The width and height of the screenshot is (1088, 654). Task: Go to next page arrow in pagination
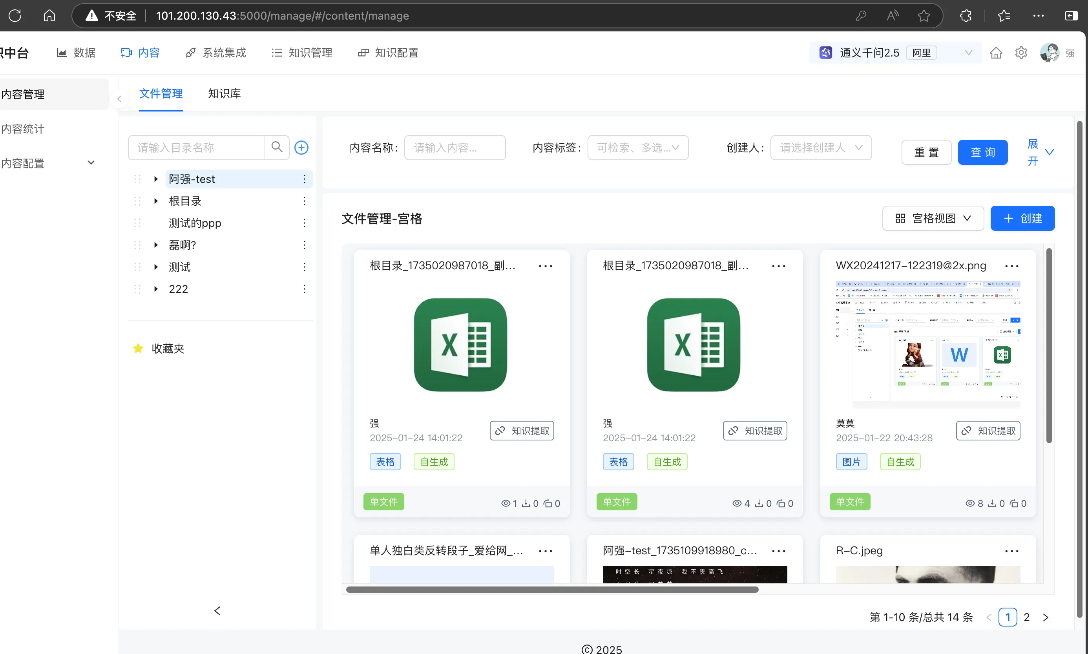(1046, 618)
